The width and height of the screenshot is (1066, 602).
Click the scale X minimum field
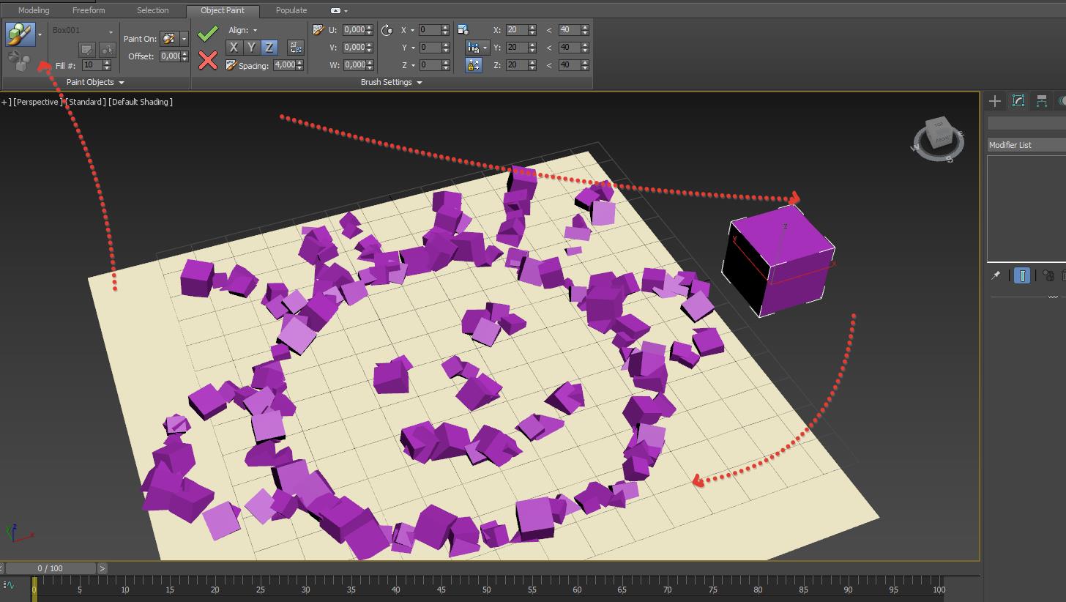[x=515, y=30]
